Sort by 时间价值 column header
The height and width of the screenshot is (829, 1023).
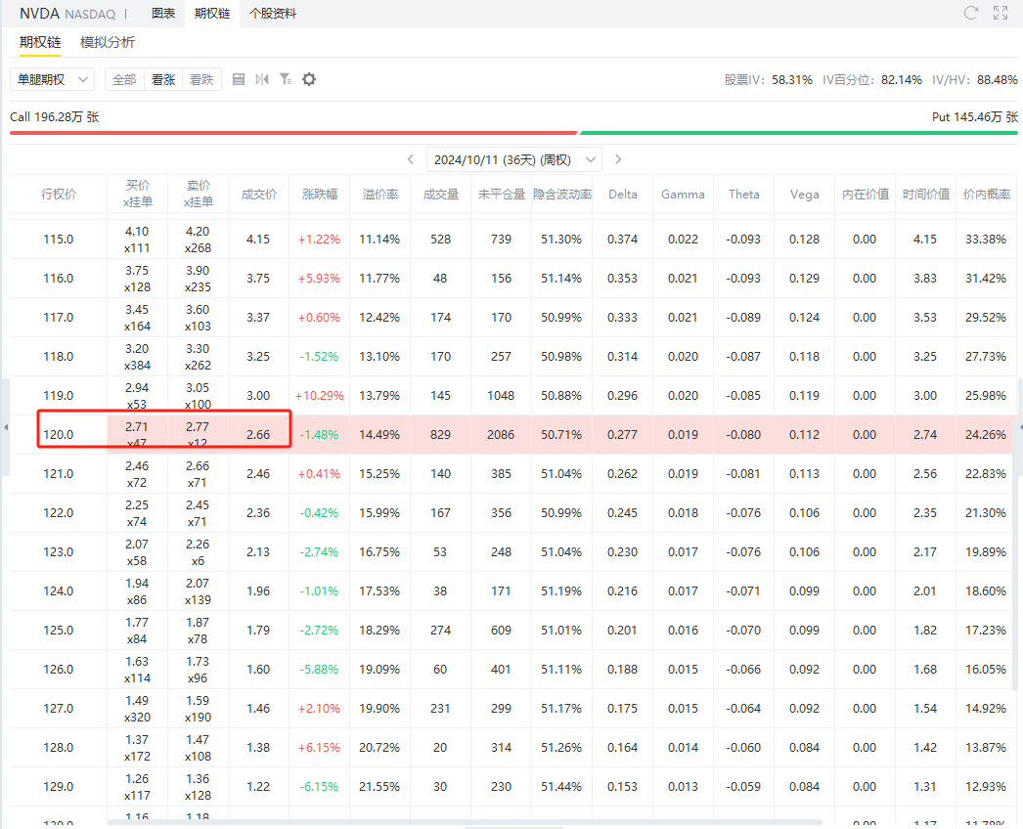coord(926,194)
